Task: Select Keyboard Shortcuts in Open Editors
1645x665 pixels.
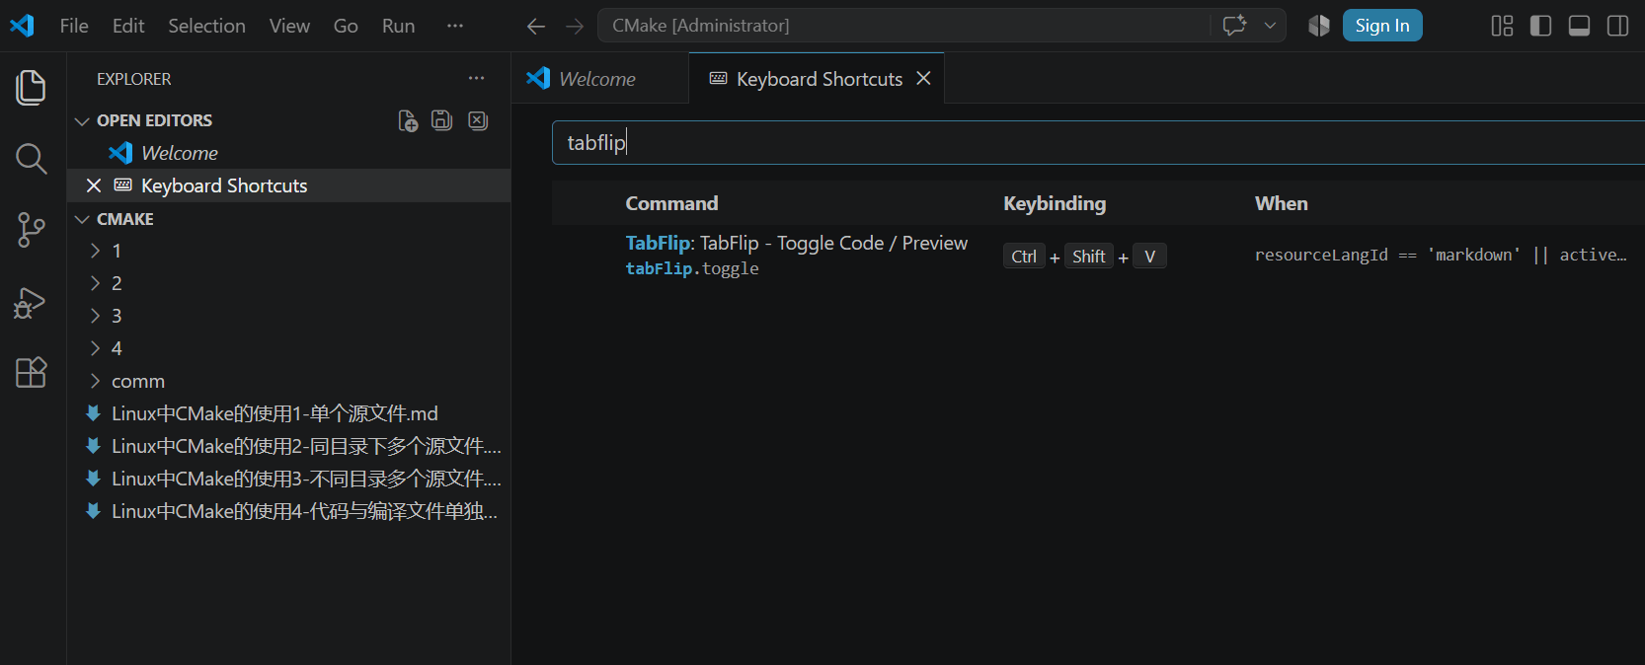Action: 288,185
